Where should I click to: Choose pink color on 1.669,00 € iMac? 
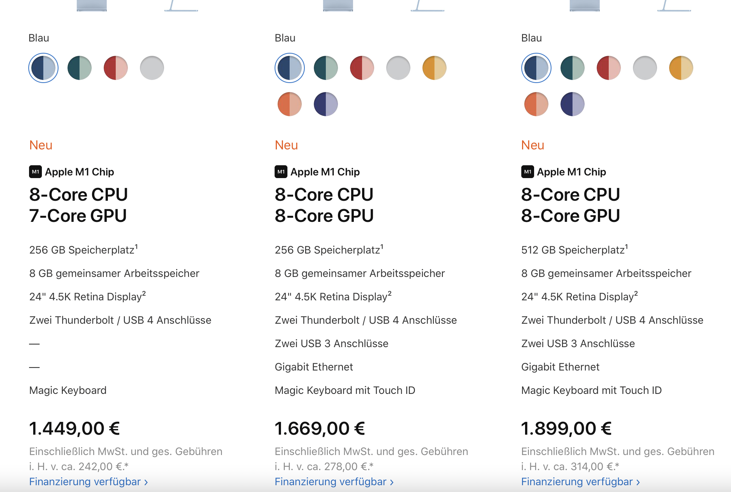pos(362,68)
